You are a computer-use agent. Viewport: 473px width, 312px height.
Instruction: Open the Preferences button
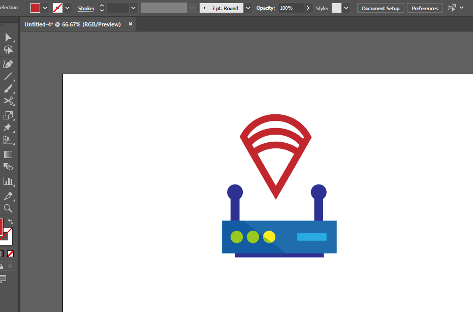[424, 8]
